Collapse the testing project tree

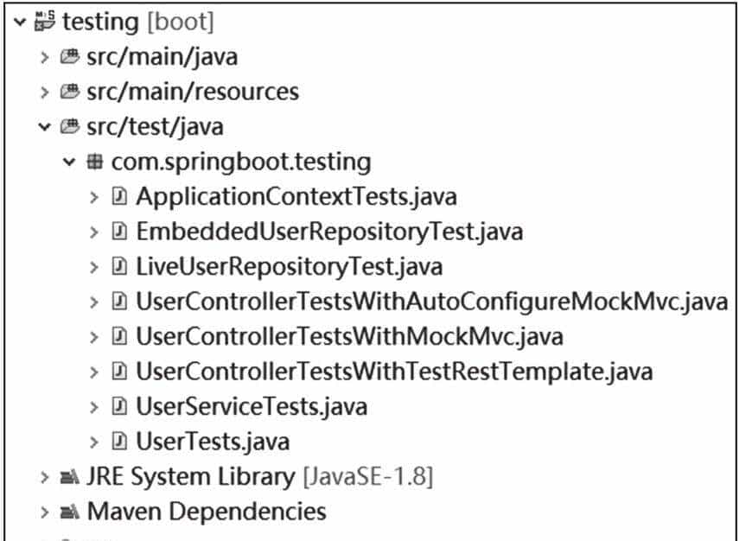[x=19, y=22]
